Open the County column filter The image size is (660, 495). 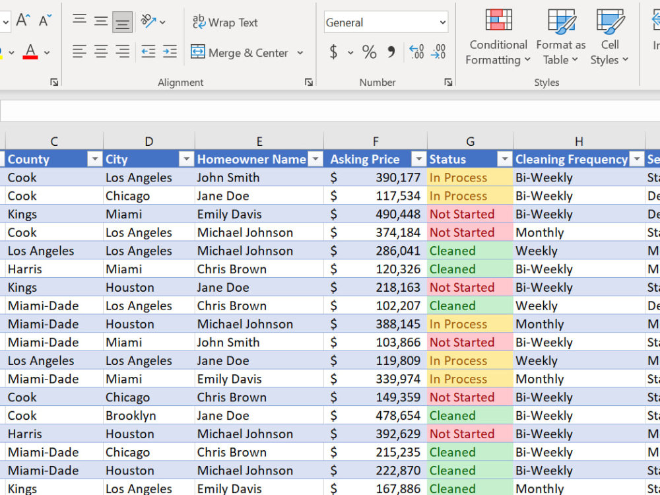[95, 159]
